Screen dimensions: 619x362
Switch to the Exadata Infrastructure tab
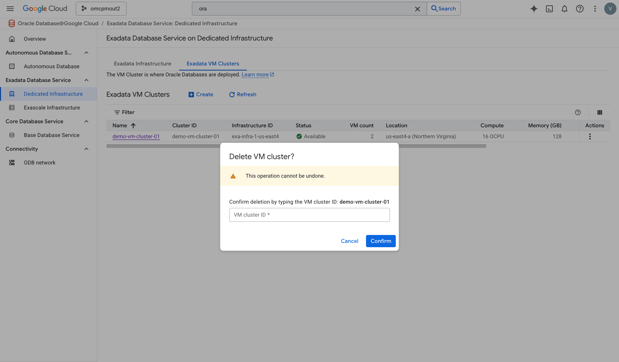point(143,64)
